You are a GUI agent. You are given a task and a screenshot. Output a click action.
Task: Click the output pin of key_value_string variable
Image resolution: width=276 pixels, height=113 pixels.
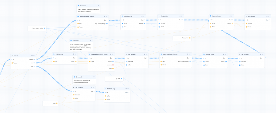(44, 28)
